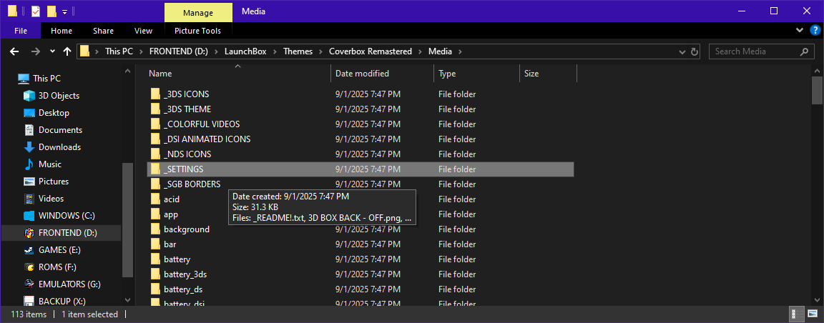The width and height of the screenshot is (824, 323).
Task: Click the New folder quick access icon
Action: pos(51,11)
